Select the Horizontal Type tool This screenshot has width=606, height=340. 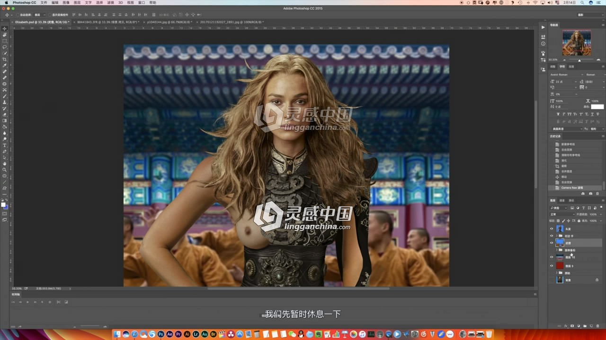pos(4,145)
